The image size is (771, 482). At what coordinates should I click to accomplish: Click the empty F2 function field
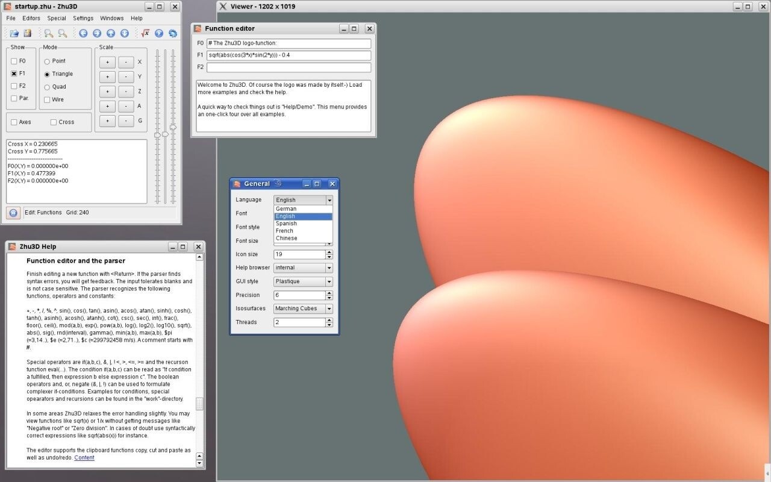coord(289,67)
